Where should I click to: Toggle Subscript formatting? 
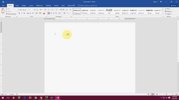tap(30, 13)
